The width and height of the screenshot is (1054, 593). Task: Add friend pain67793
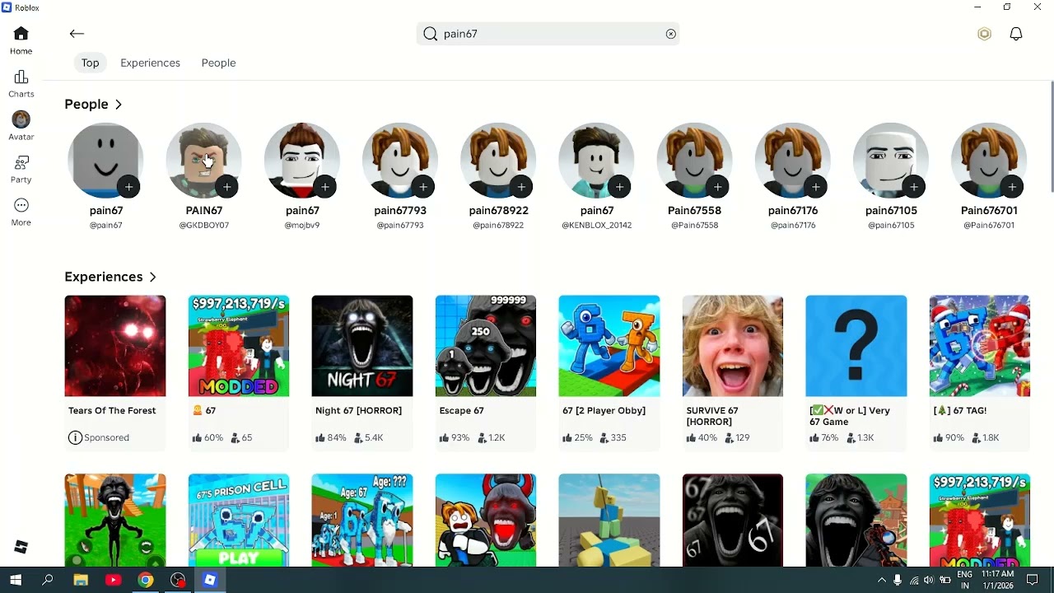pyautogui.click(x=422, y=187)
